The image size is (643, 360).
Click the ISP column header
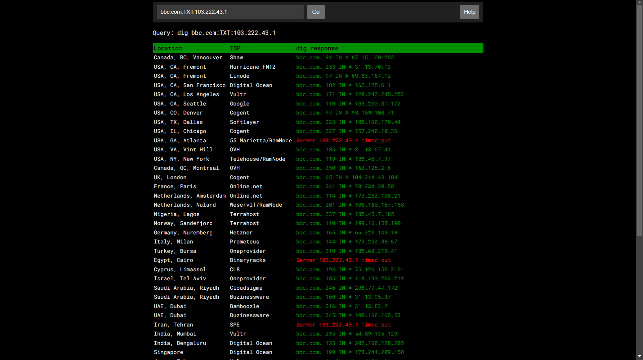click(x=235, y=48)
